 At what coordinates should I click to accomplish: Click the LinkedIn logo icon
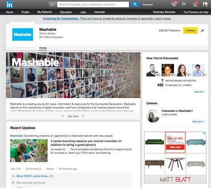(x=9, y=4)
